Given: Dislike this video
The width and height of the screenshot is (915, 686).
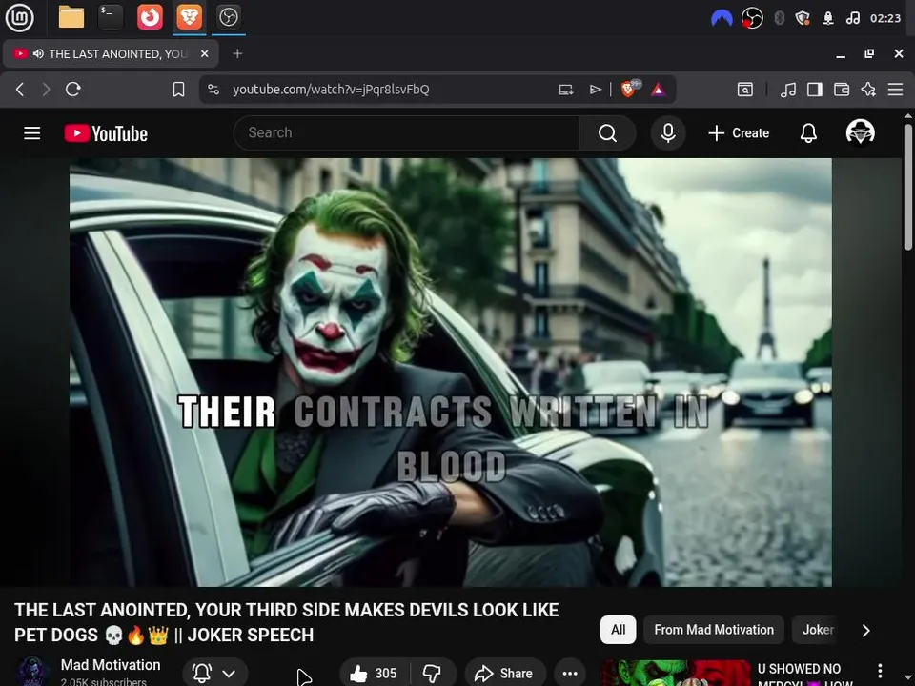Looking at the screenshot, I should [433, 674].
